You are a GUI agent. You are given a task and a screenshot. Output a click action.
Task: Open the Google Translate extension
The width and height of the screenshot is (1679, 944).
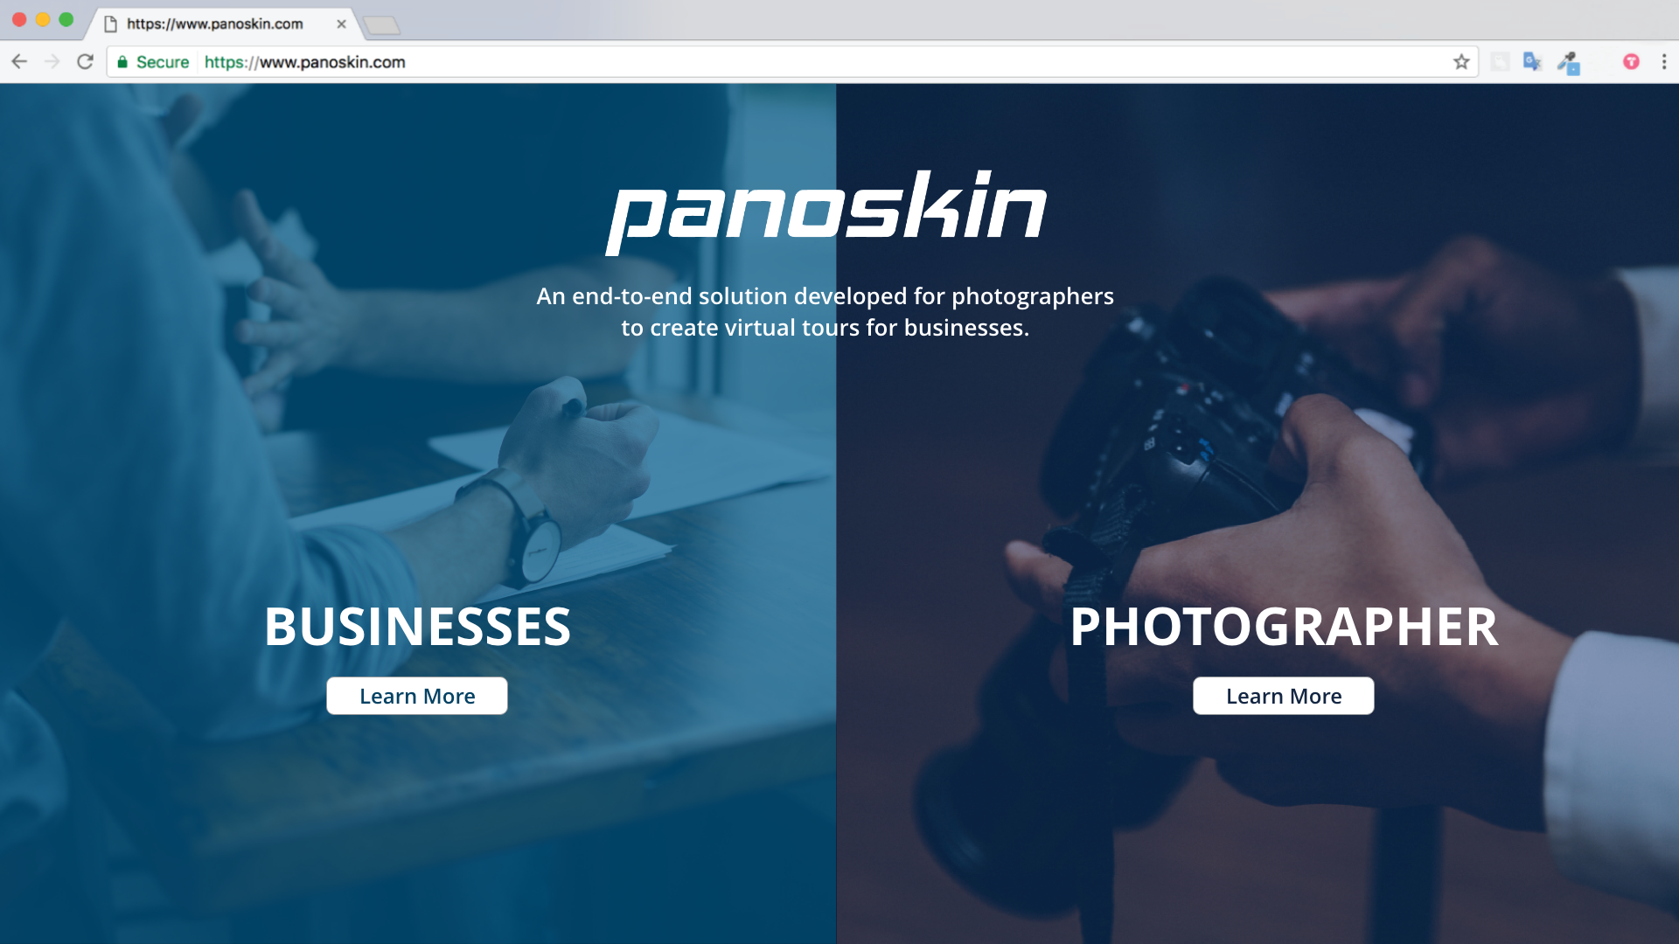pos(1532,62)
